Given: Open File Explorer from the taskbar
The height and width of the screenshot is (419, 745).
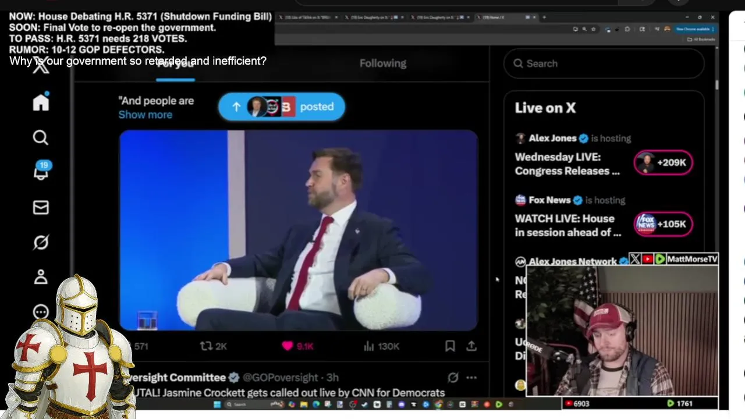Looking at the screenshot, I should tap(304, 404).
